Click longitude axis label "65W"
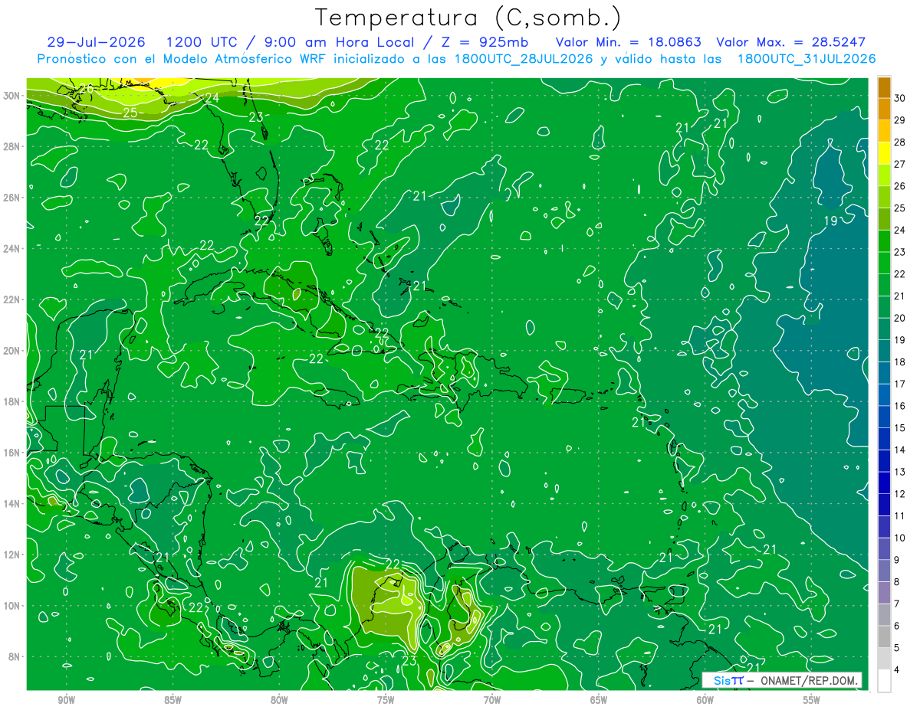 [599, 700]
